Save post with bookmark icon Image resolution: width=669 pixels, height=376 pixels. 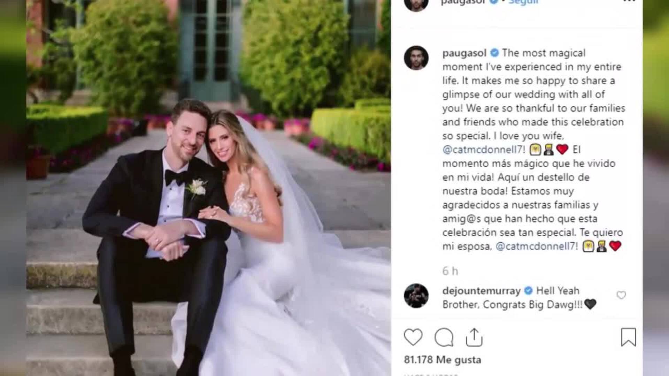tap(628, 337)
